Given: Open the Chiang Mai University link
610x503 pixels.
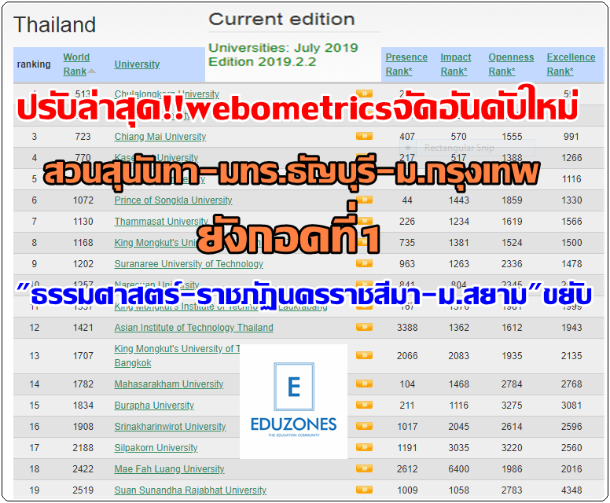Looking at the screenshot, I should click(x=160, y=137).
